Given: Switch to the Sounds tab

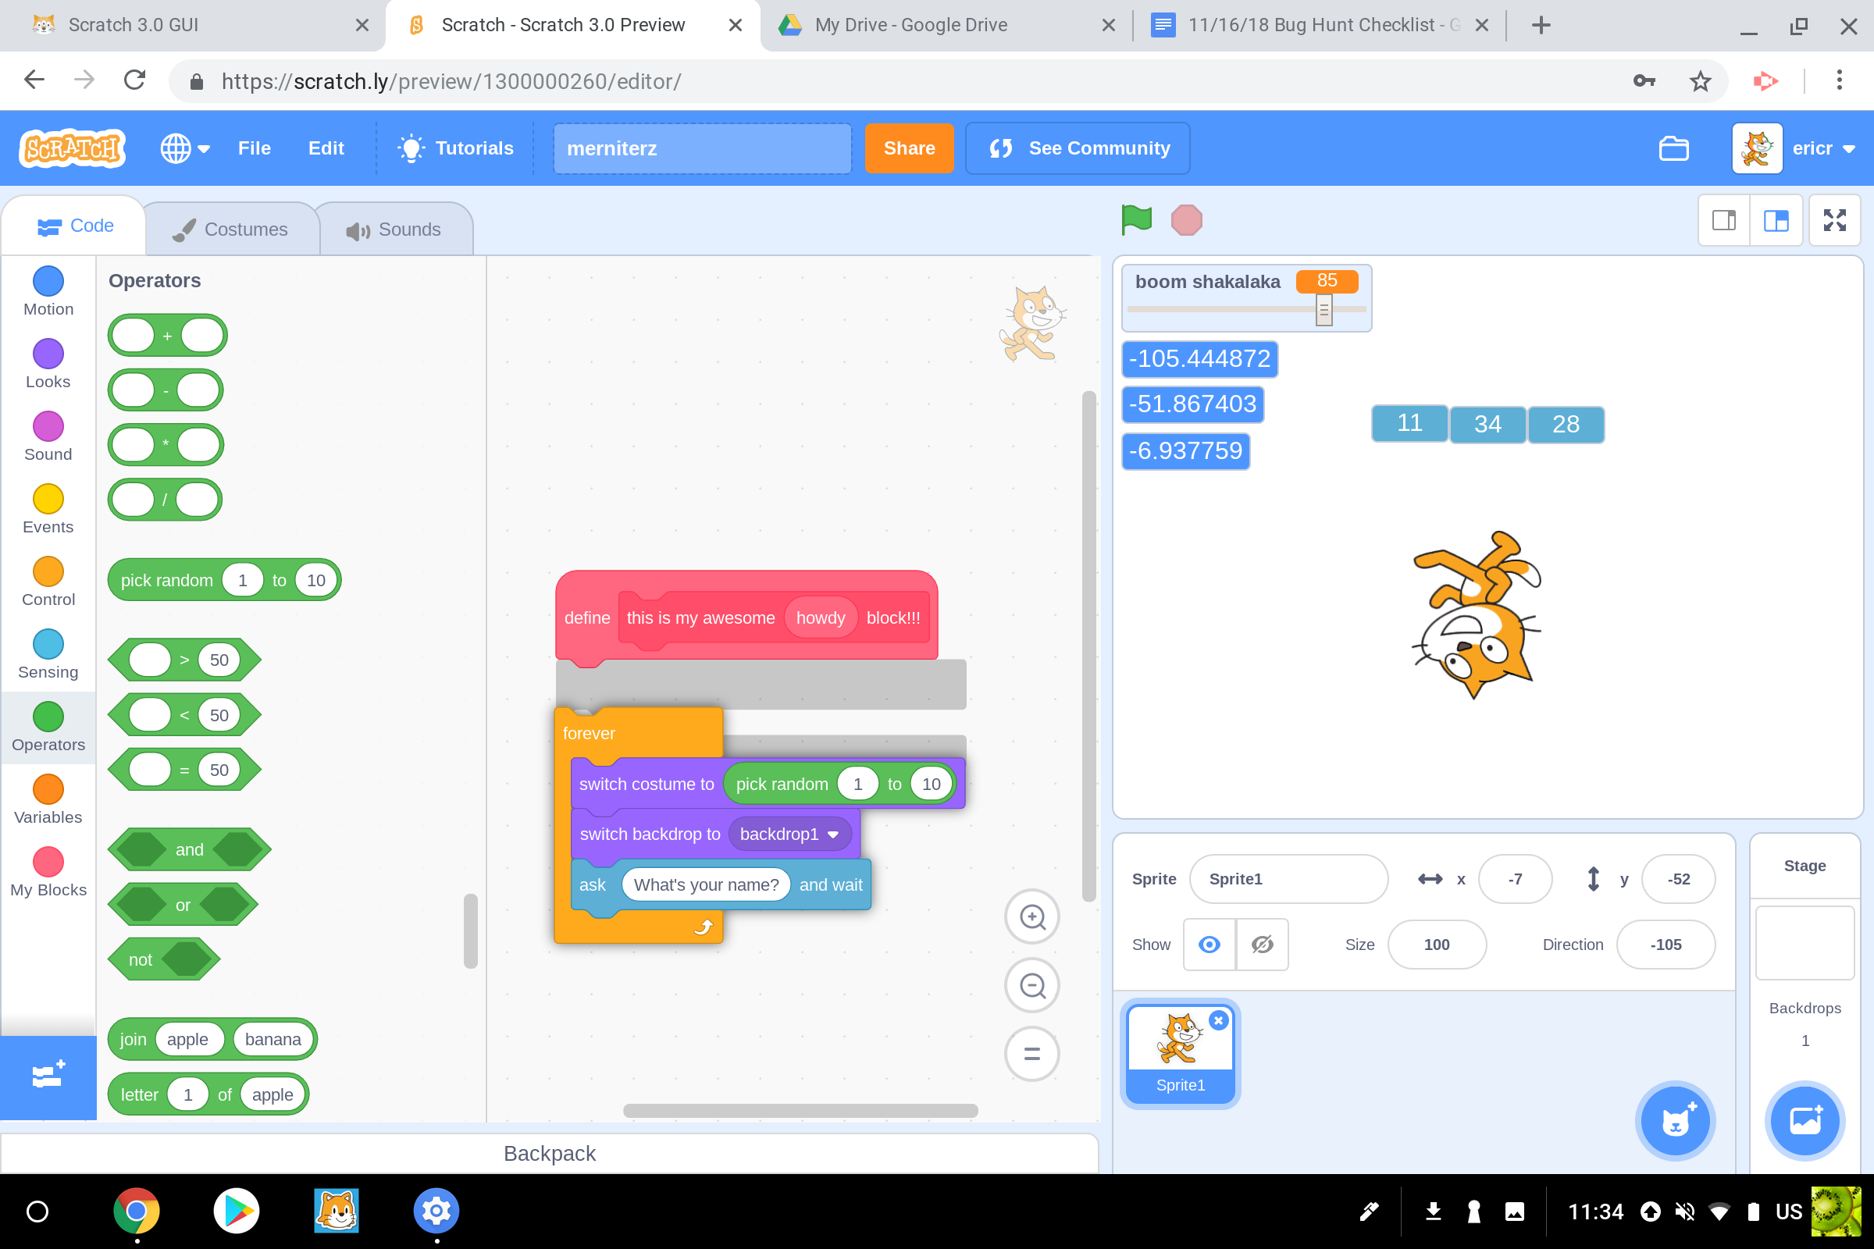Looking at the screenshot, I should 394,230.
